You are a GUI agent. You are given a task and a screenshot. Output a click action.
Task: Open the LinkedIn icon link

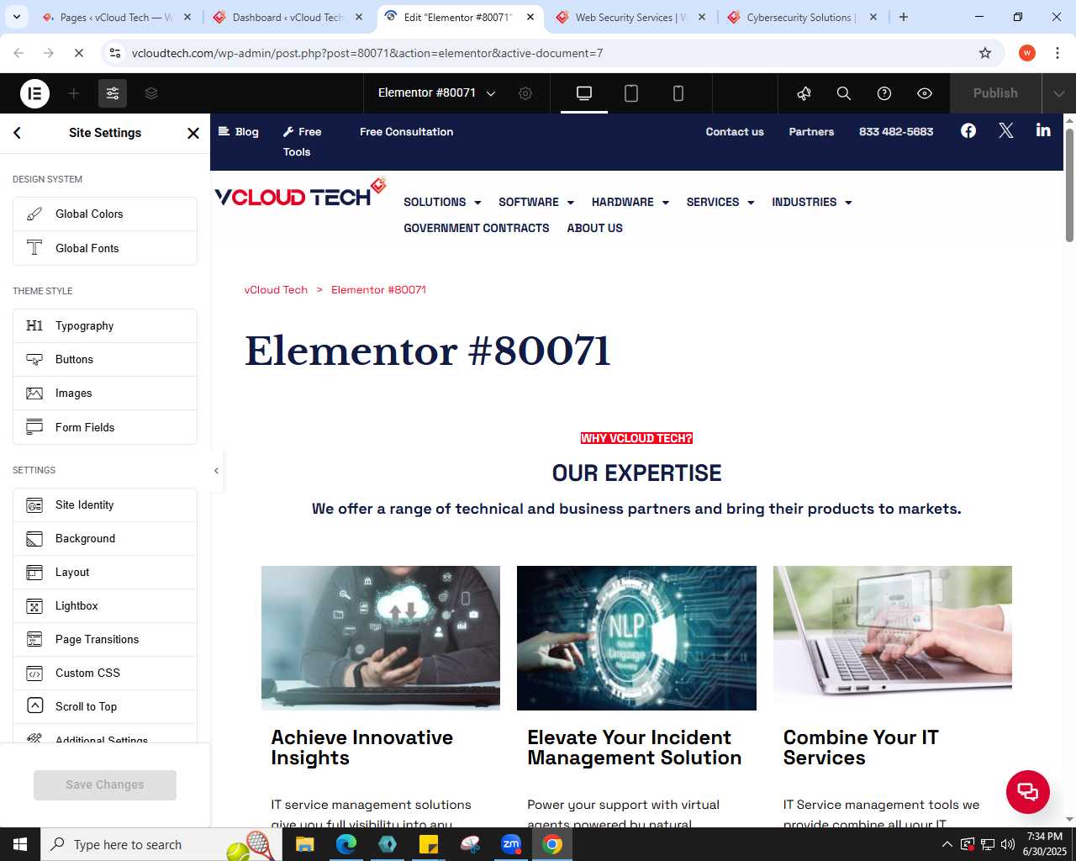point(1043,129)
